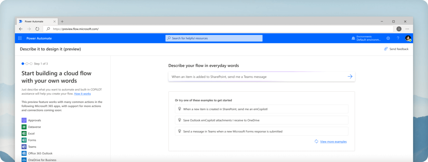Minimize the browser window
Image resolution: width=428 pixels, height=162 pixels.
coord(382,21)
